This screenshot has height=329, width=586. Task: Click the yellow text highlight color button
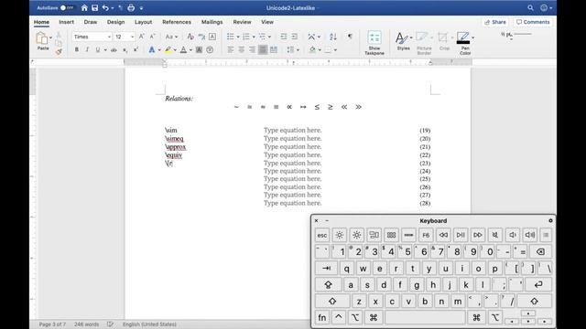tap(168, 49)
